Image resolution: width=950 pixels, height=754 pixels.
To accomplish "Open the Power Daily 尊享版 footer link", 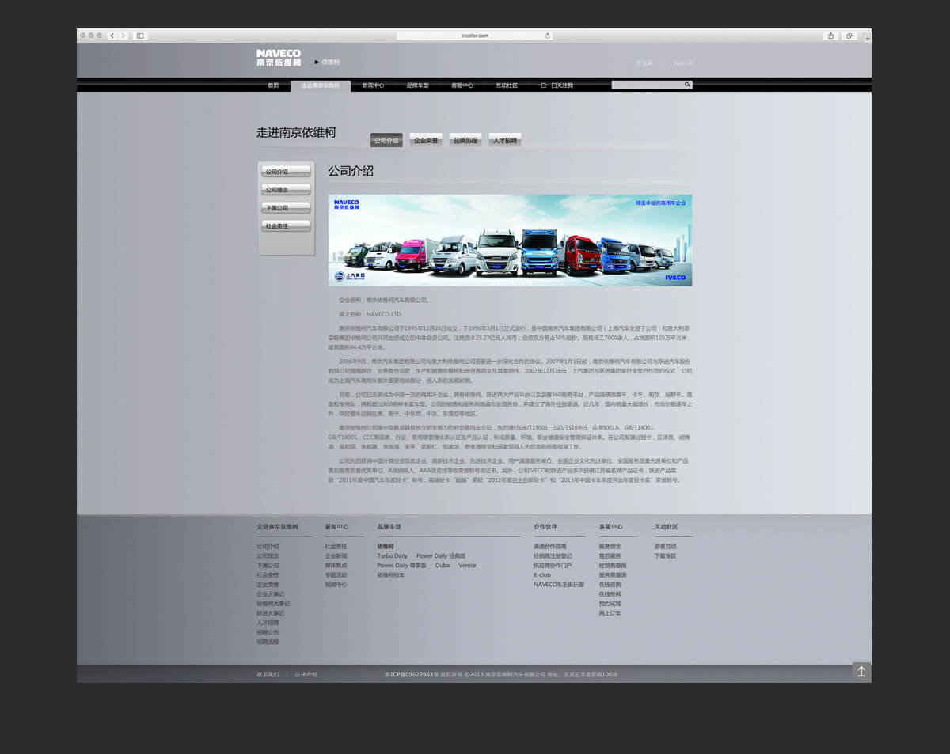I will (401, 566).
